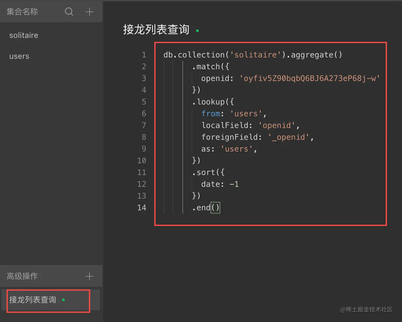Click the 集合名称 header label
Image resolution: width=402 pixels, height=322 pixels.
pos(22,12)
